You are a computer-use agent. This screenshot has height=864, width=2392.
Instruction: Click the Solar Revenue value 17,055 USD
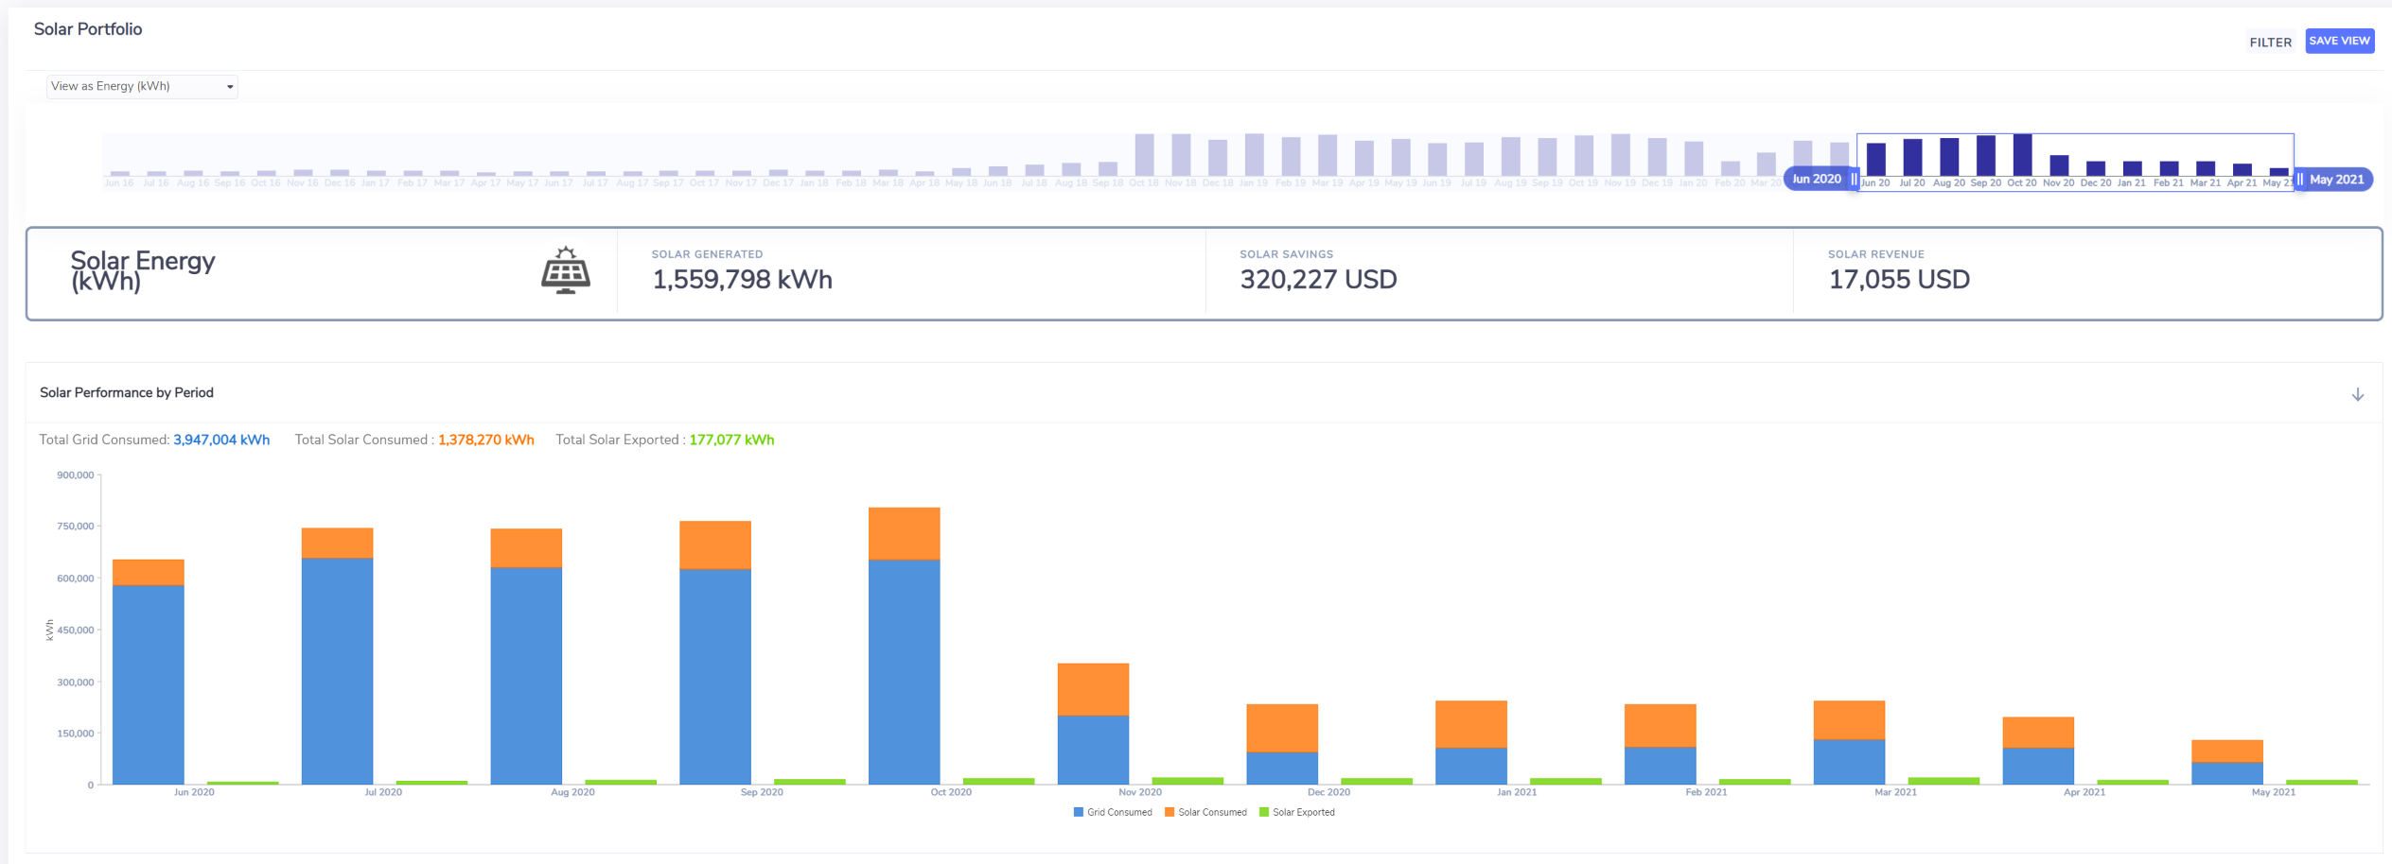tap(1899, 280)
